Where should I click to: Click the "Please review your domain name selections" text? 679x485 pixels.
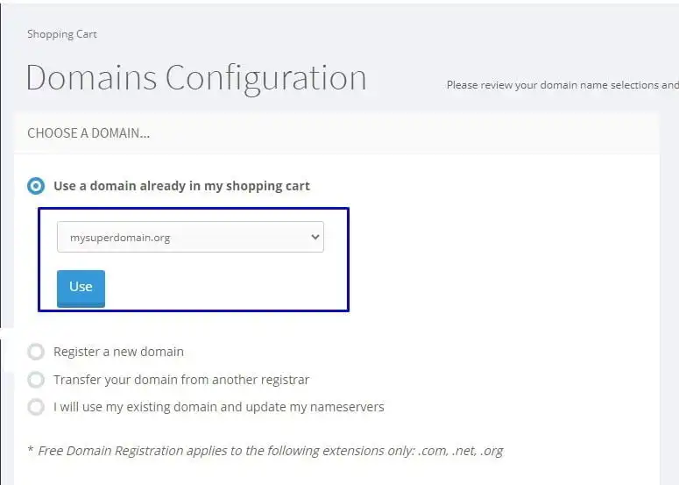[x=561, y=85]
